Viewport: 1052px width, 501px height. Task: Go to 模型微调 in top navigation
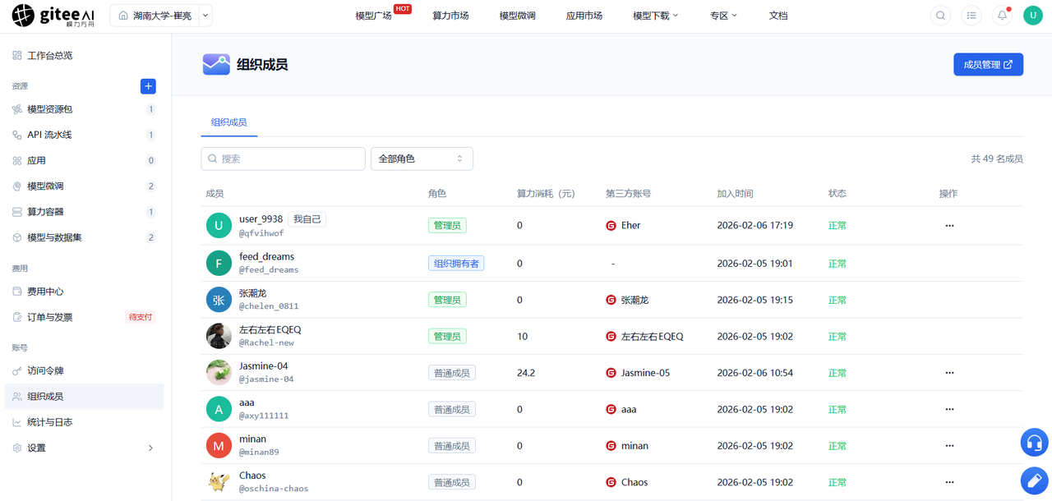click(517, 16)
